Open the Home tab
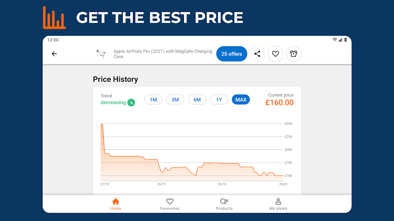The height and width of the screenshot is (221, 394). [116, 204]
